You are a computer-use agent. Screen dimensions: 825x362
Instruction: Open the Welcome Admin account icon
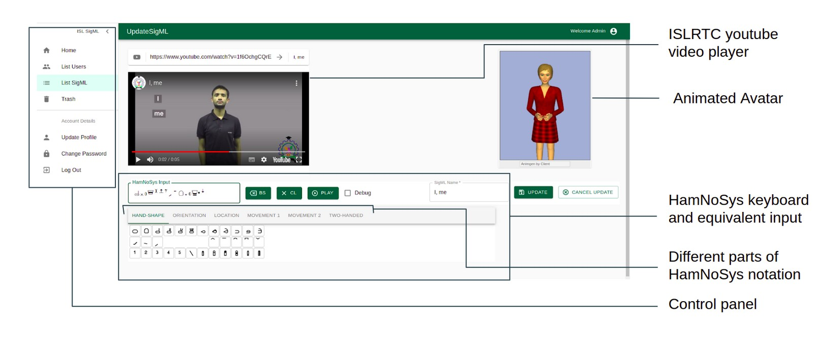tap(613, 31)
